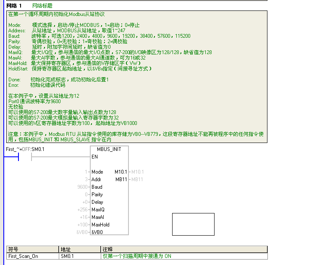Click the comment line 在第一个循环周期内初始化Modbus从站协议

point(56,14)
